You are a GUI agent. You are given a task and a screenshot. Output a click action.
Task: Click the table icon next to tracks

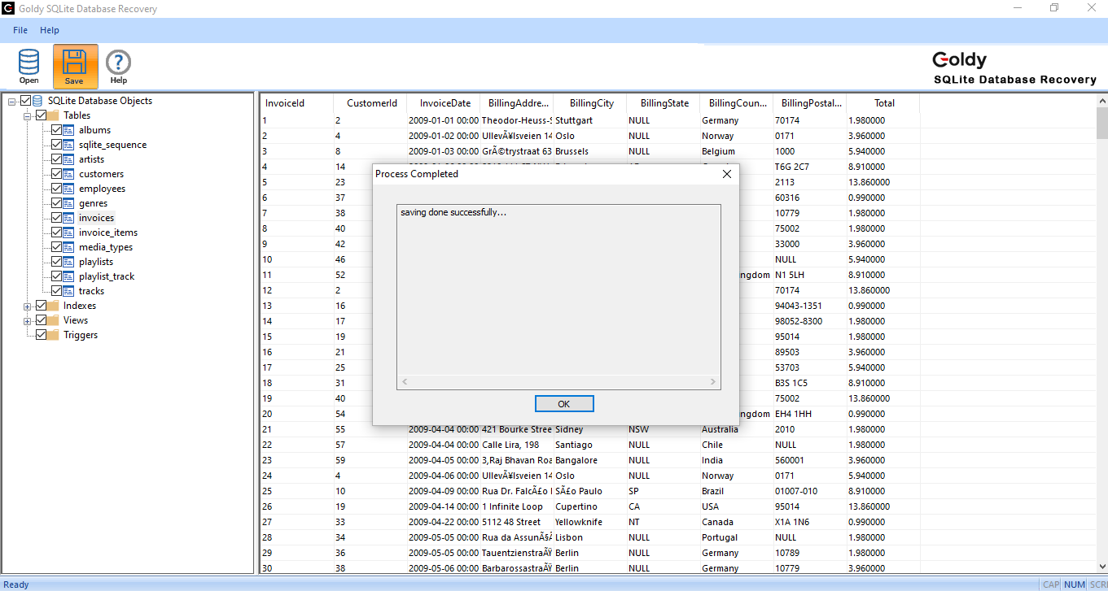[69, 291]
